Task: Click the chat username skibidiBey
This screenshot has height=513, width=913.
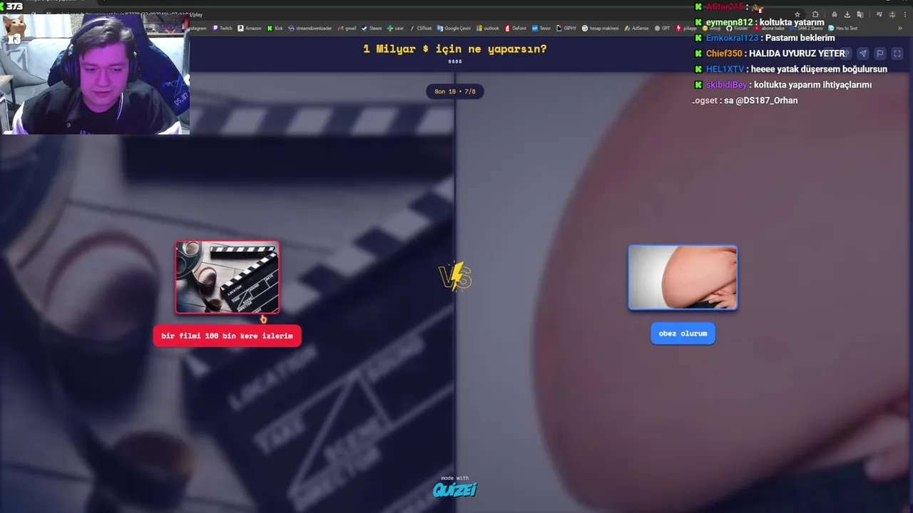Action: point(726,85)
